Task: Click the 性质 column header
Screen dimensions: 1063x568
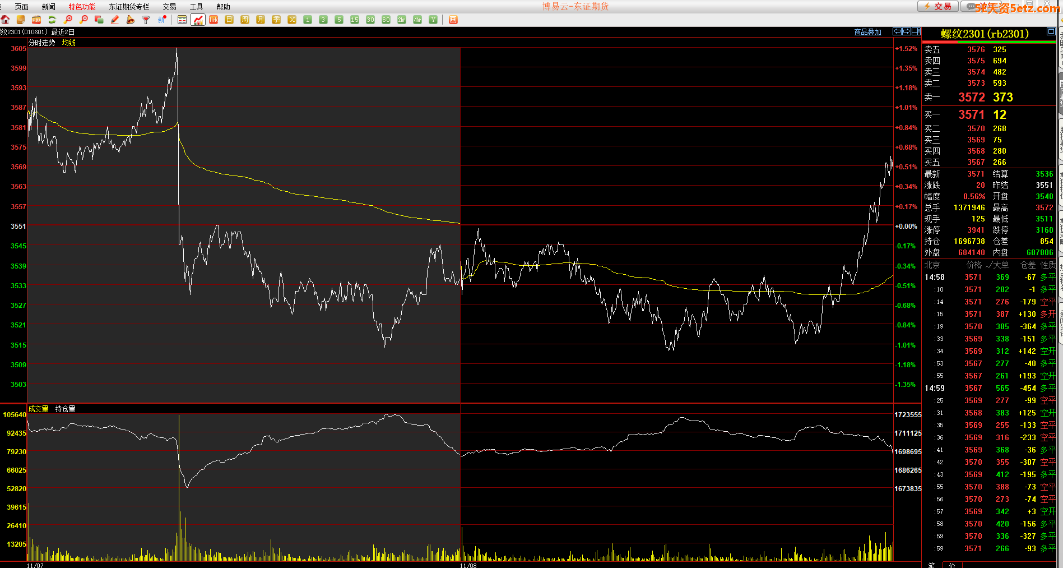Action: click(1048, 265)
